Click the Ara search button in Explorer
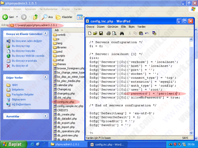The image size is (198, 148). [47, 17]
